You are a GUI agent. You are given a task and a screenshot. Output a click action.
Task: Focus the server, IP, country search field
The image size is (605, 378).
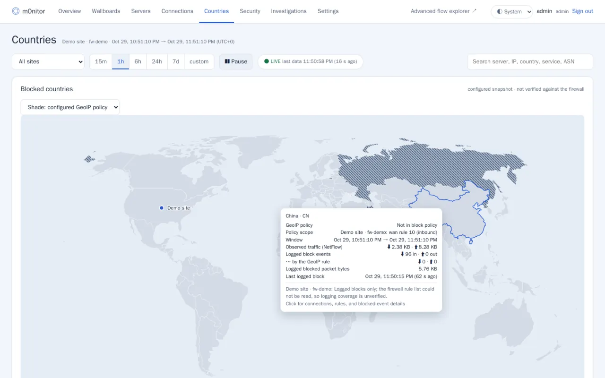530,61
